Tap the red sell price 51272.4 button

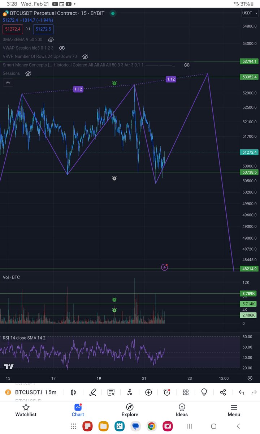[x=12, y=29]
